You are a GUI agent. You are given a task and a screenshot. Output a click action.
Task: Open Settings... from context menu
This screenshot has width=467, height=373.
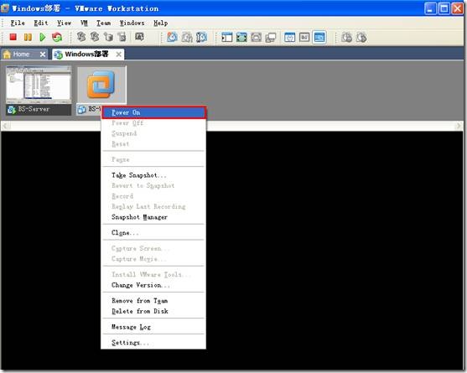[x=153, y=343]
